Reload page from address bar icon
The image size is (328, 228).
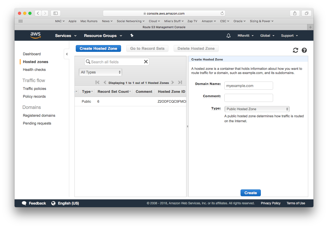click(x=222, y=13)
